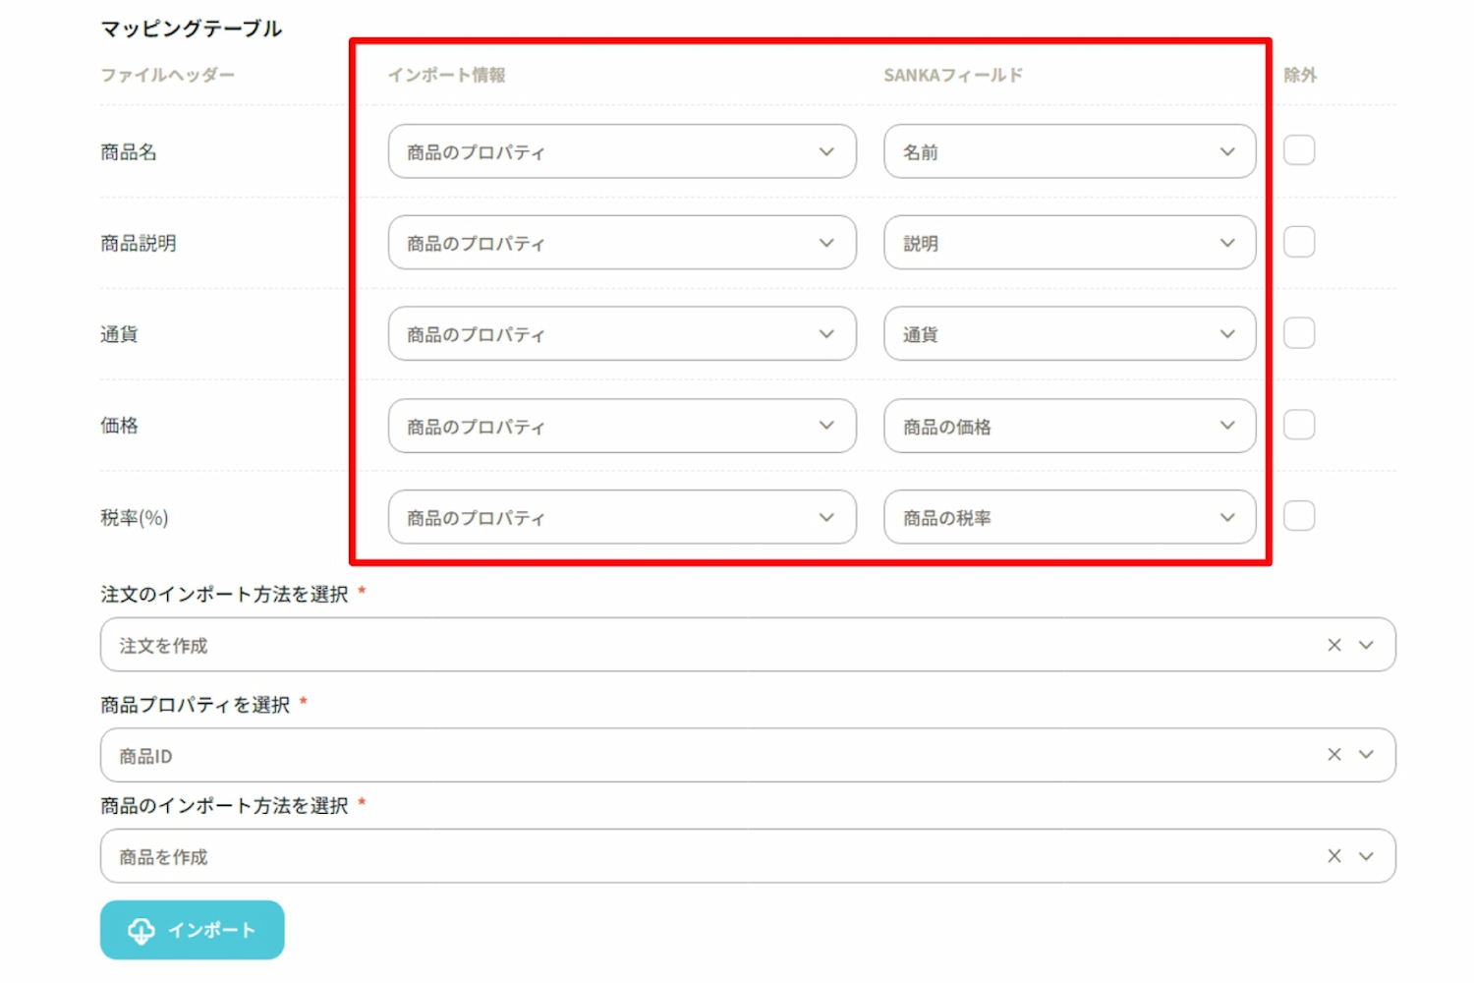Click the cloud upload icon on インポート button

[x=142, y=930]
